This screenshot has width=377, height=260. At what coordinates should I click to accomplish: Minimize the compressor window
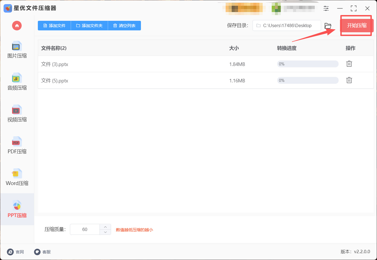click(340, 8)
